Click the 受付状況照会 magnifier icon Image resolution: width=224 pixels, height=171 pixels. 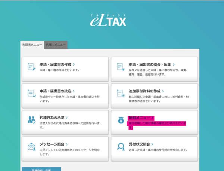coord(121,147)
